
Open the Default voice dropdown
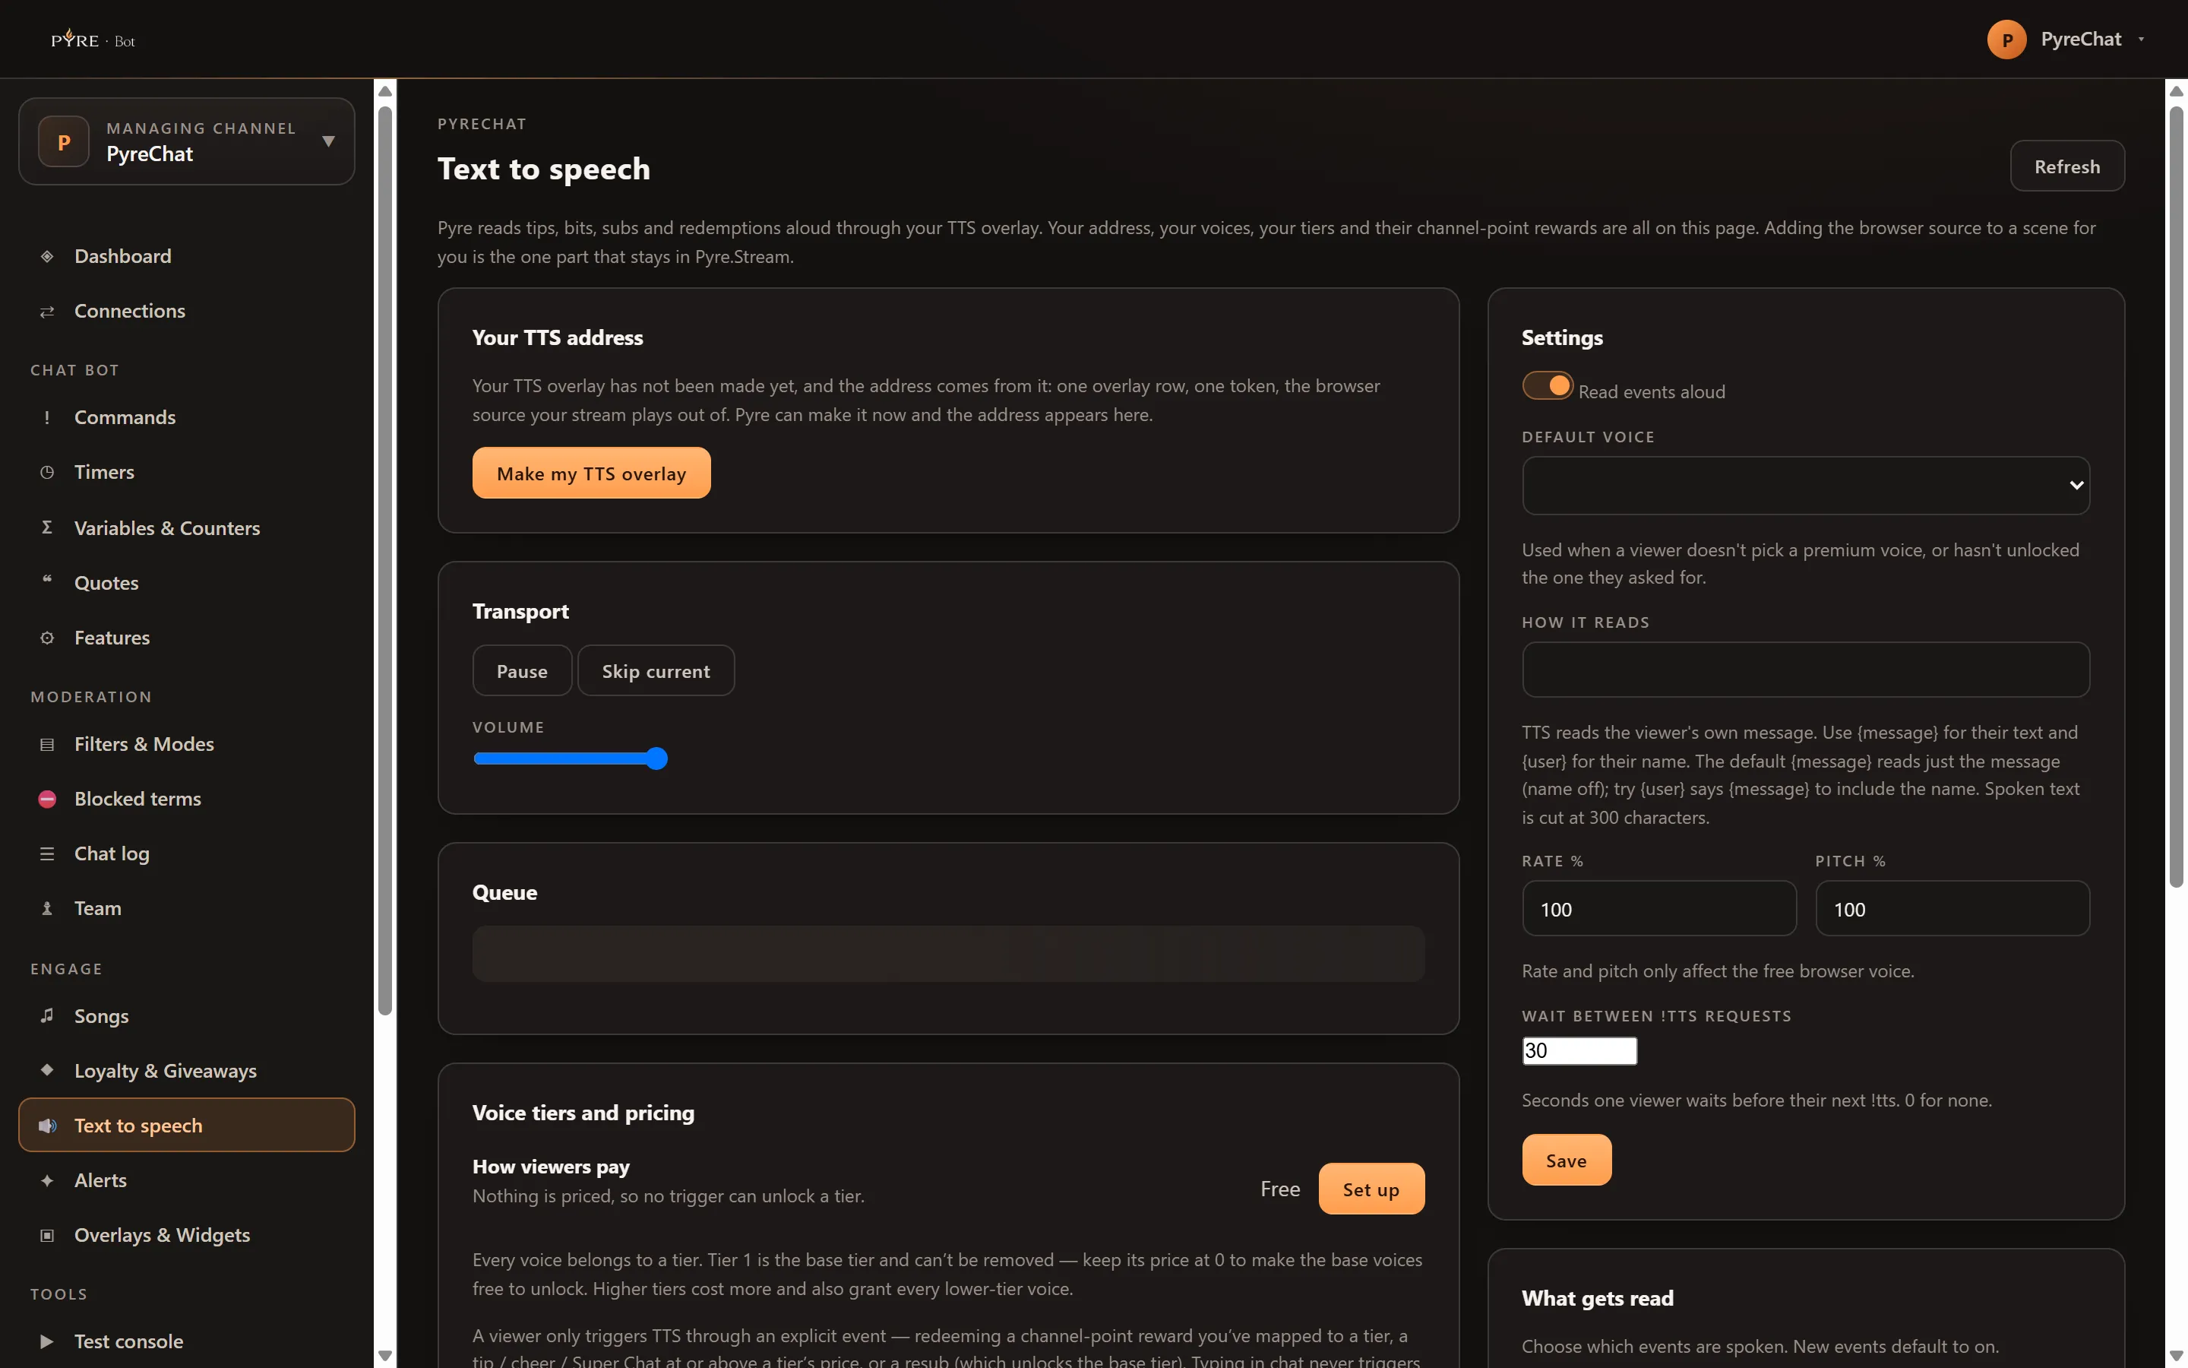coord(1806,486)
